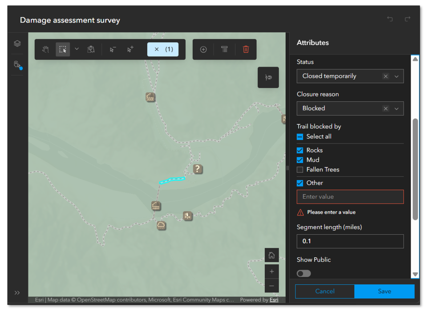
Task: Click the flood marker below the highlighted segment
Action: [156, 206]
